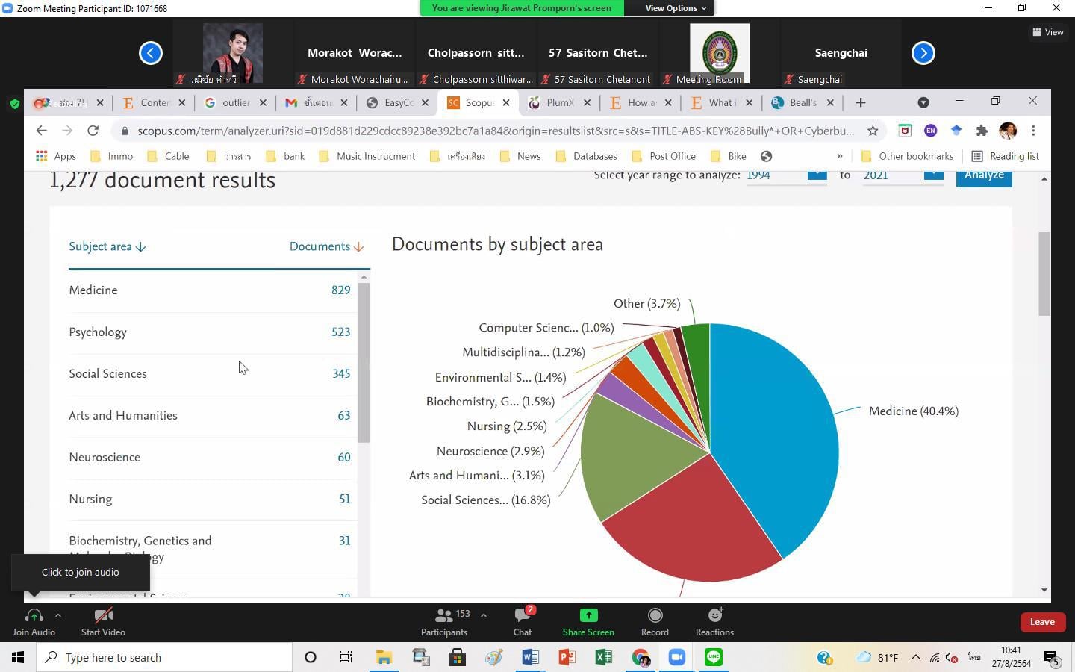Image resolution: width=1075 pixels, height=672 pixels.
Task: Click the Join Audio headphone icon
Action: 34,615
